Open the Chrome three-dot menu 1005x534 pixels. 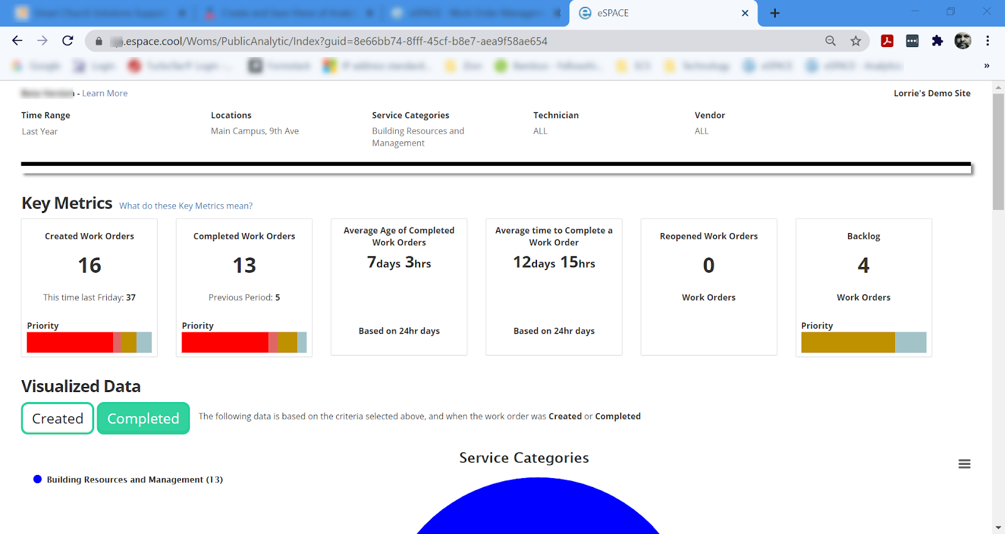pyautogui.click(x=987, y=41)
